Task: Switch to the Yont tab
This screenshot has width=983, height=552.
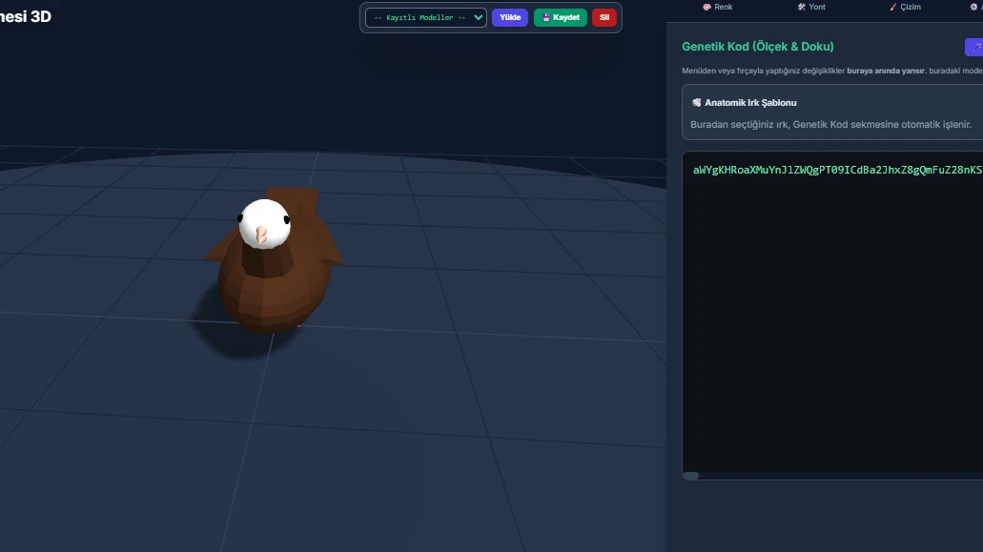Action: coord(811,7)
